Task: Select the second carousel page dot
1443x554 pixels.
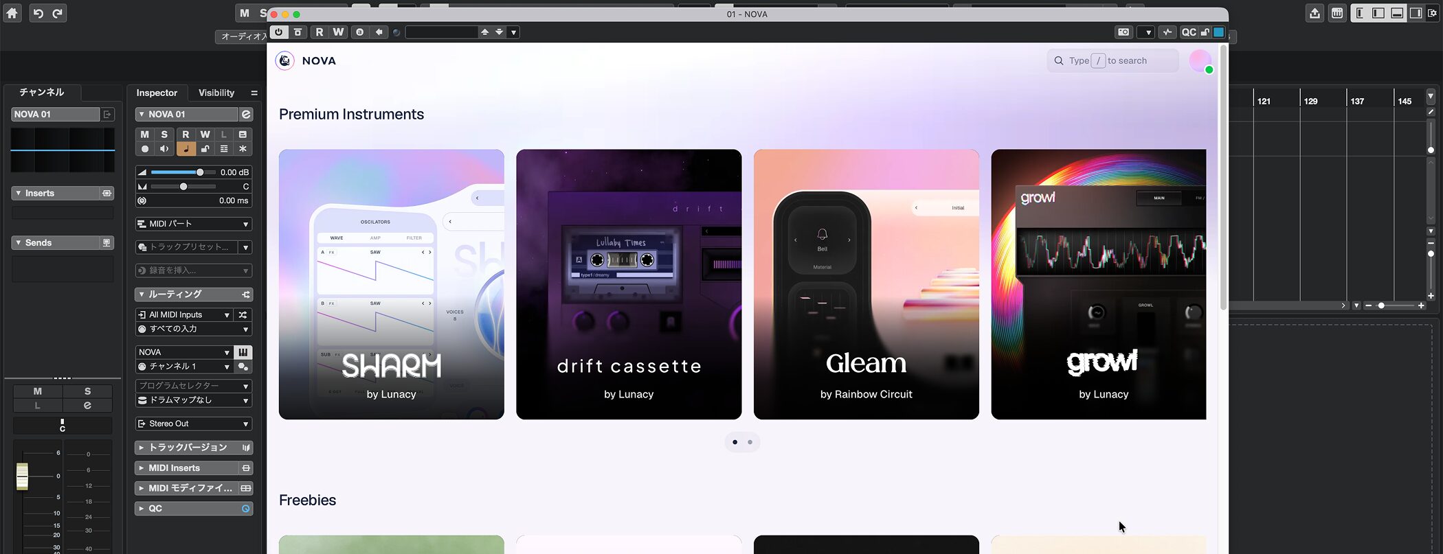Action: [750, 442]
